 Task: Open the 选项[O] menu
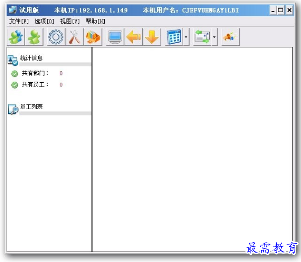(44, 21)
